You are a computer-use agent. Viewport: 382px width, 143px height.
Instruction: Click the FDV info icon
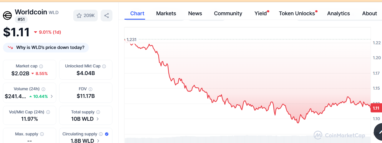91,89
